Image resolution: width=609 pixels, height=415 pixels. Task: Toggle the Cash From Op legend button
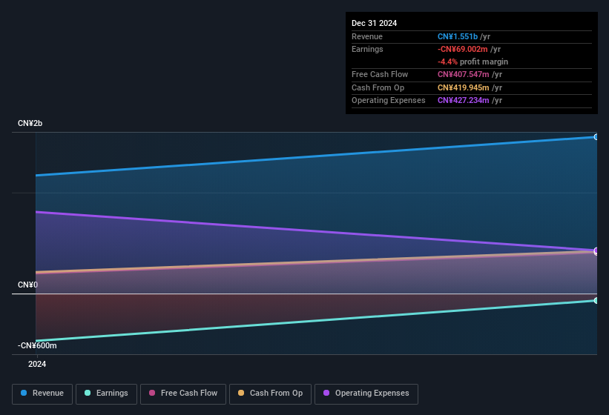tap(270, 394)
